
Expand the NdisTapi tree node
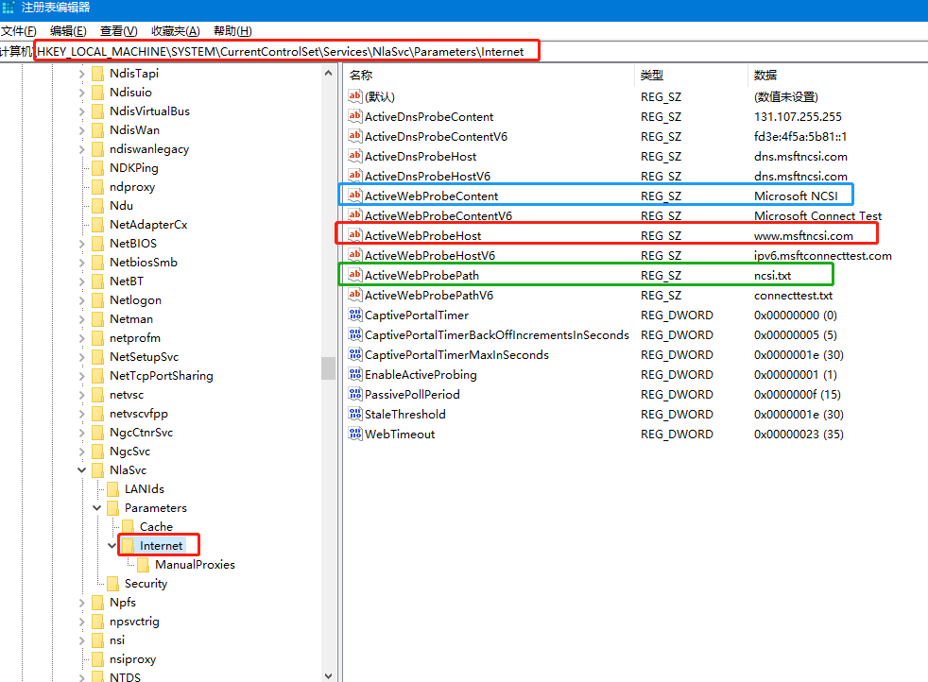pyautogui.click(x=81, y=74)
